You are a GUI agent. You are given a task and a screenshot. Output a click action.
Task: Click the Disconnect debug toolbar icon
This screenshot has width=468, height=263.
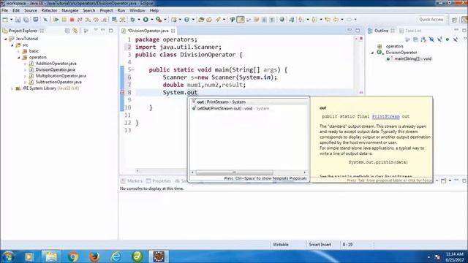[x=80, y=20]
